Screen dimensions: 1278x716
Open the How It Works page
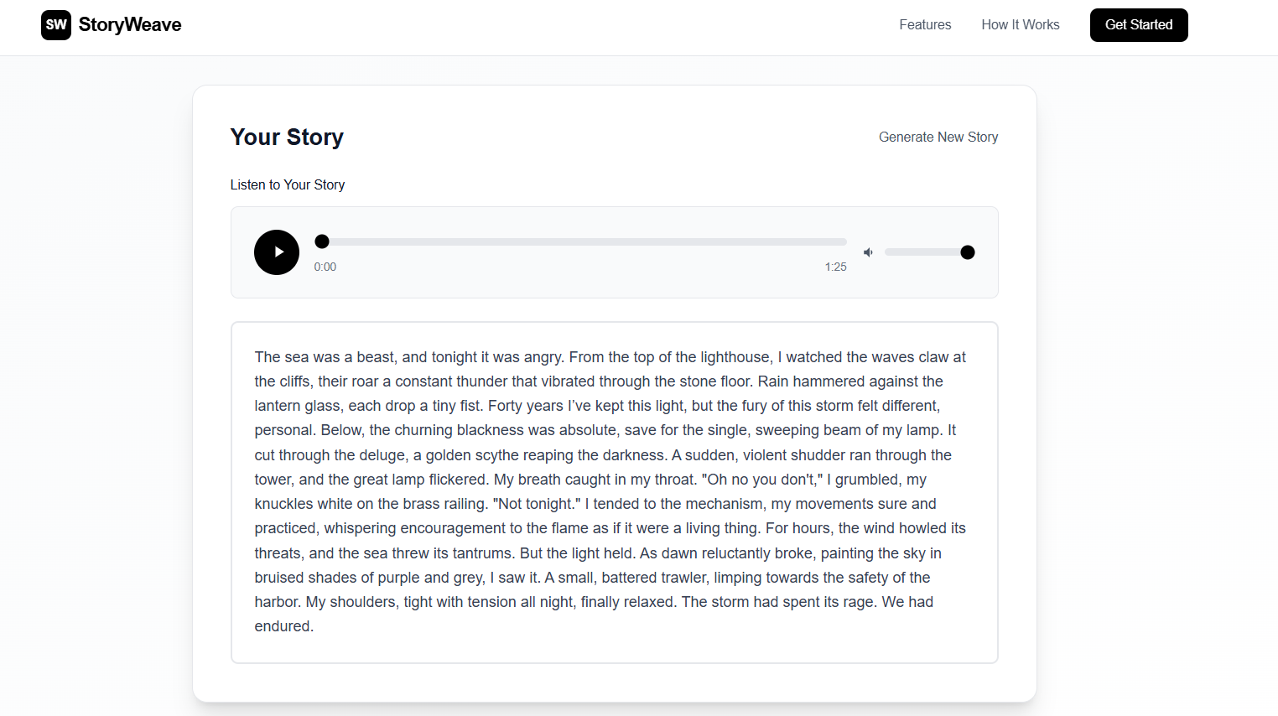[1021, 25]
